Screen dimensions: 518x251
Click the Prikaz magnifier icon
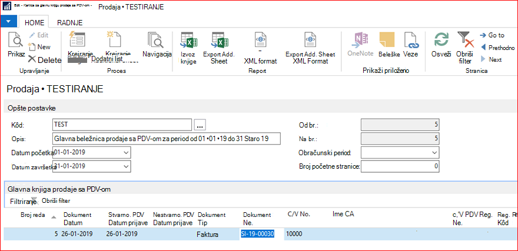tap(15, 40)
